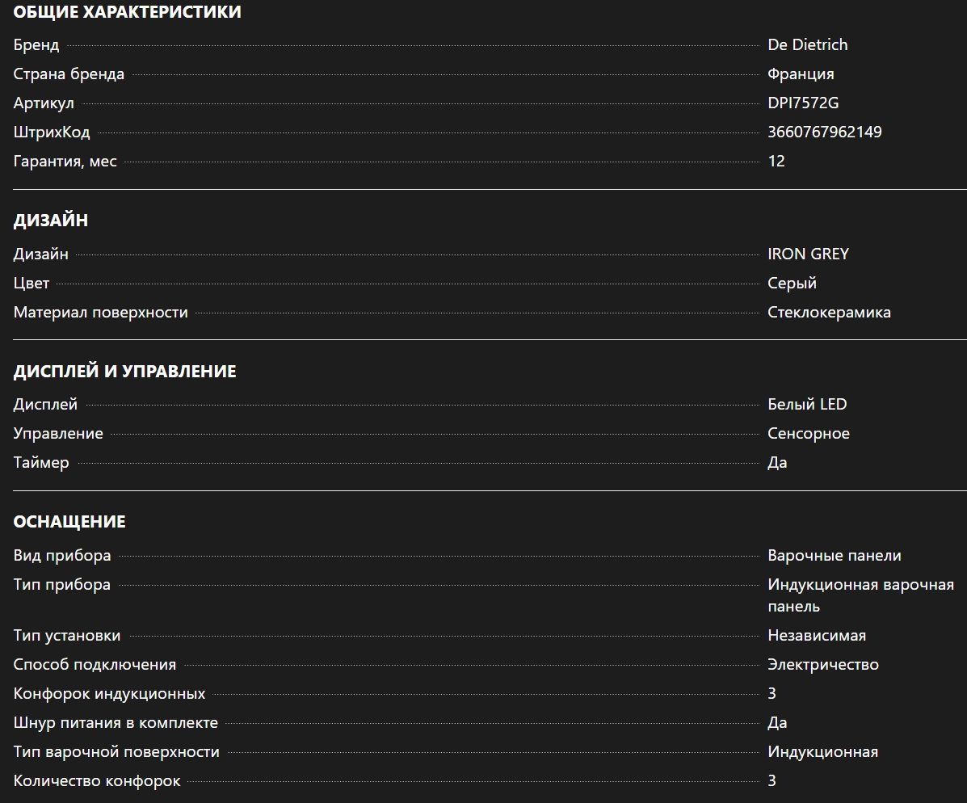Click the ДИЗАЙН section heading

51,221
